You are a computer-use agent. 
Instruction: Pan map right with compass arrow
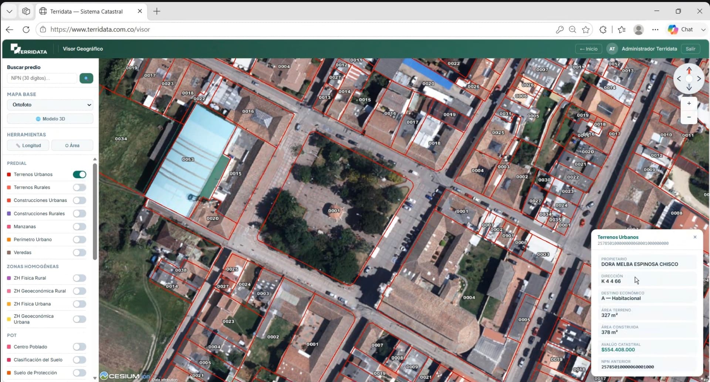point(699,79)
